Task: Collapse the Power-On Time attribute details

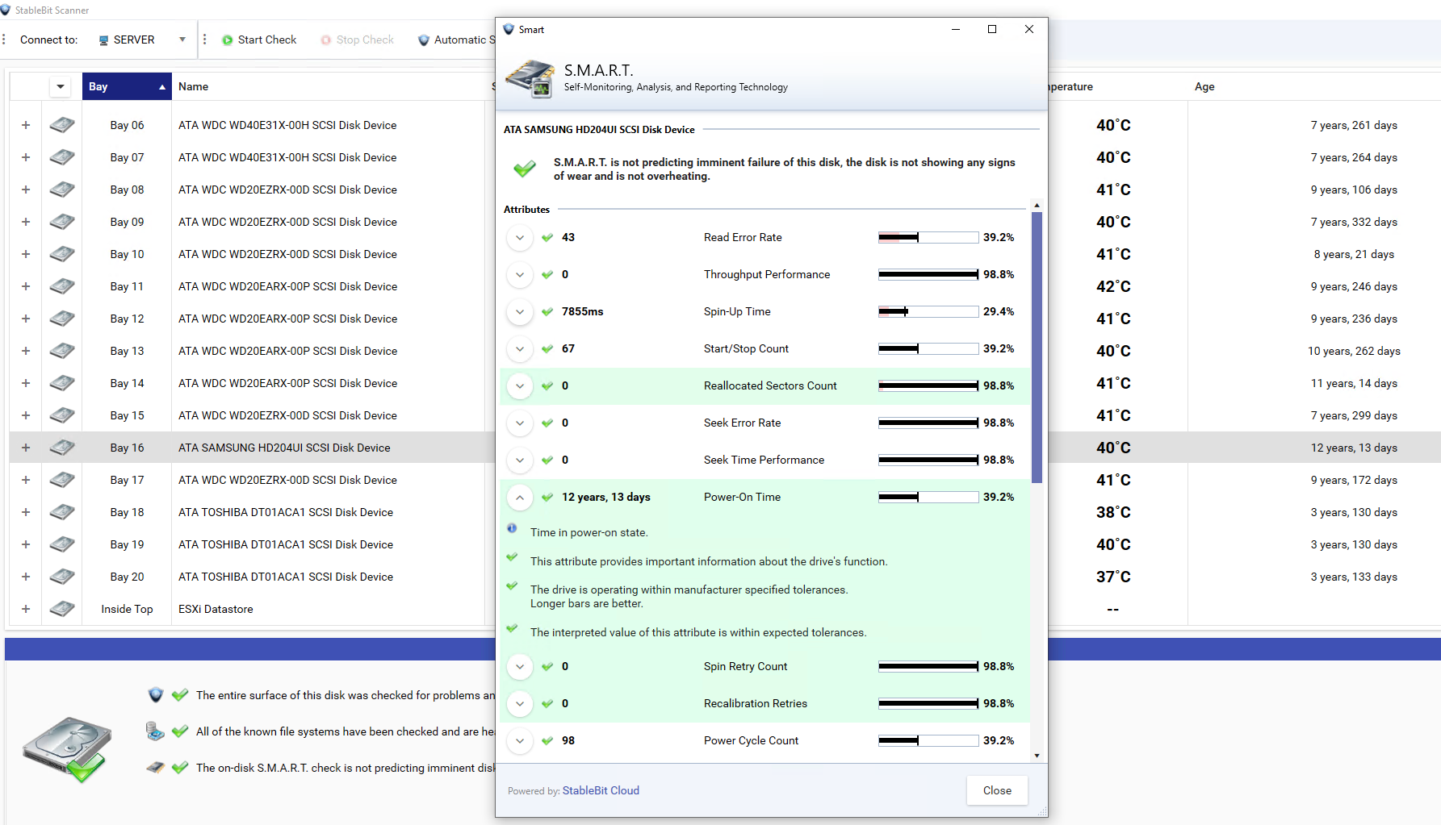Action: point(520,498)
